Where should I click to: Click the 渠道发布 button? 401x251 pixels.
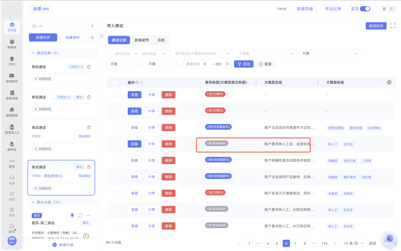376,26
